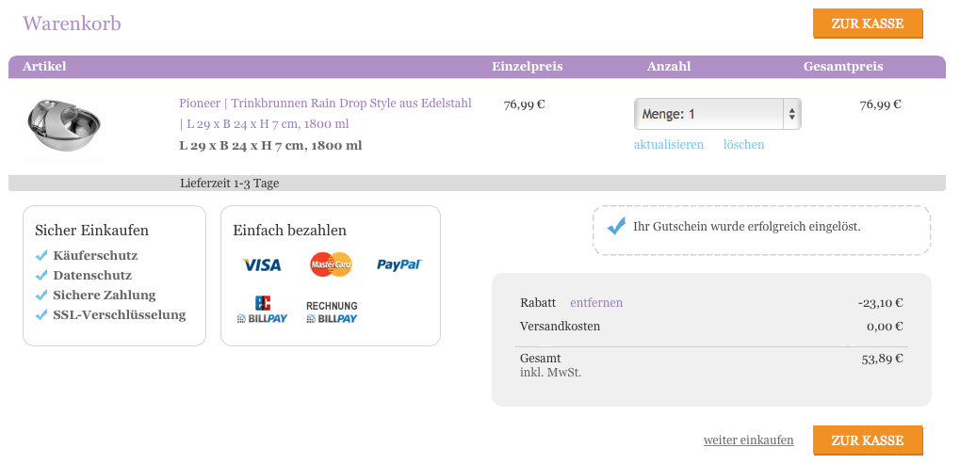This screenshot has height=464, width=960.
Task: Open the Menge quantity dropdown
Action: pyautogui.click(x=718, y=114)
